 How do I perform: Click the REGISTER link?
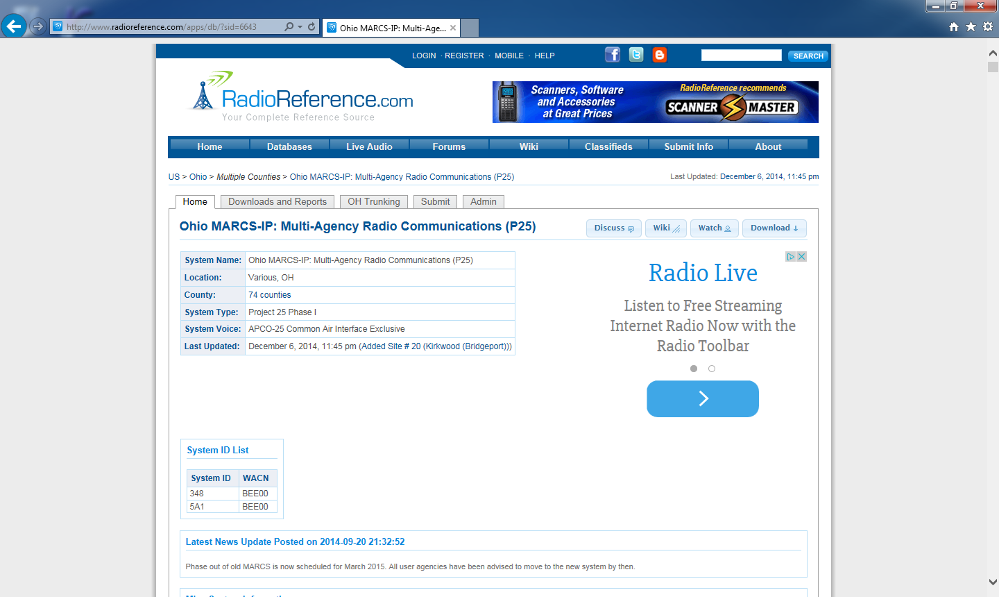pos(464,56)
